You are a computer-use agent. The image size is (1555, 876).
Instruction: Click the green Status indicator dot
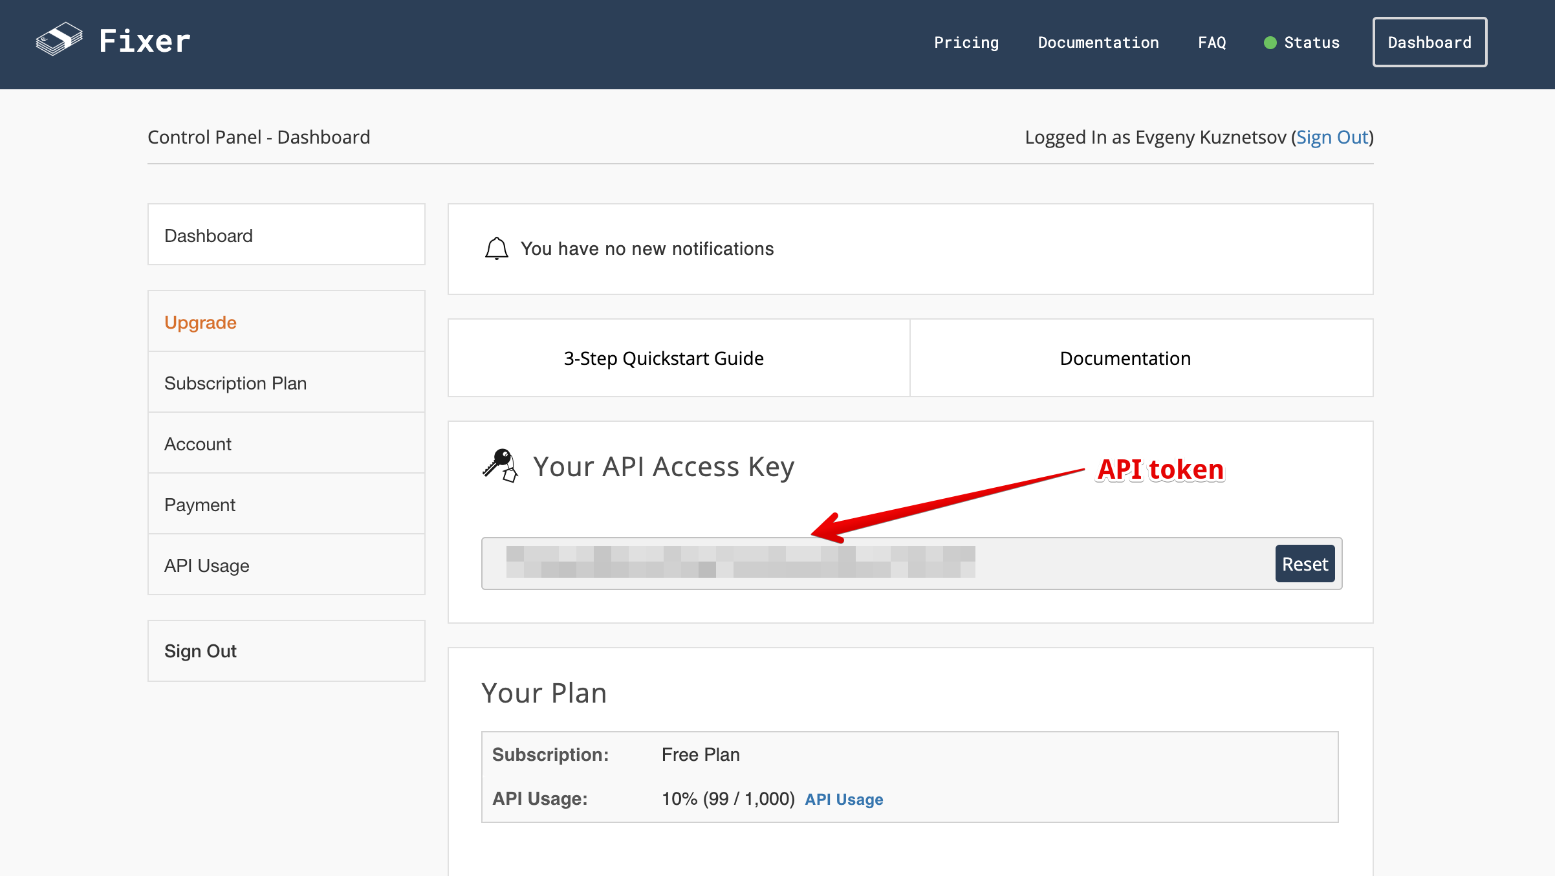(1270, 43)
